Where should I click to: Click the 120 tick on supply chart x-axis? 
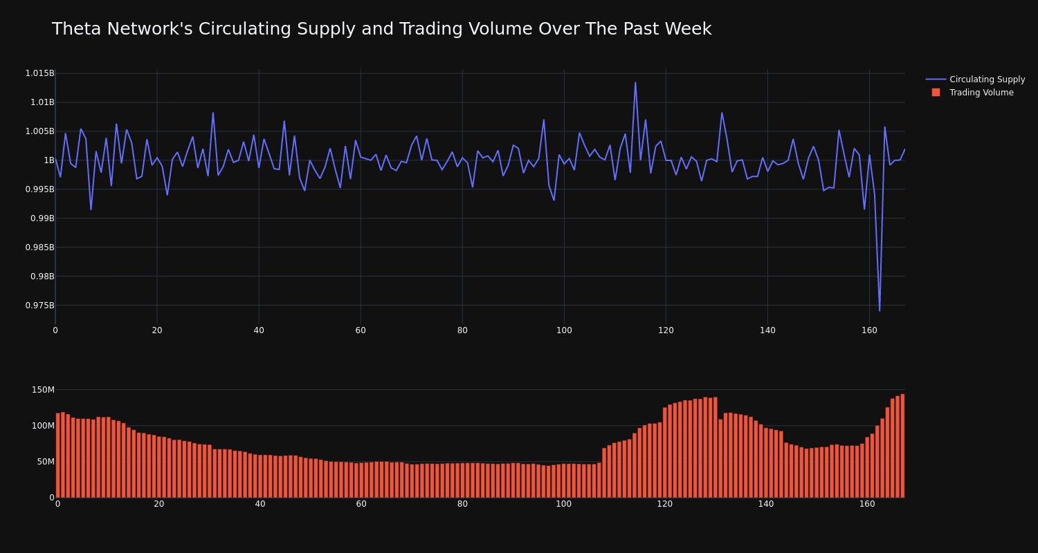(666, 330)
